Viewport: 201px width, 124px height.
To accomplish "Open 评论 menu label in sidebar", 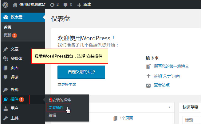I will coord(14,77).
